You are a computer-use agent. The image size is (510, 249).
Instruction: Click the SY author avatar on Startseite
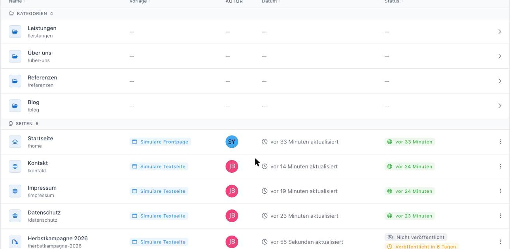[232, 141]
